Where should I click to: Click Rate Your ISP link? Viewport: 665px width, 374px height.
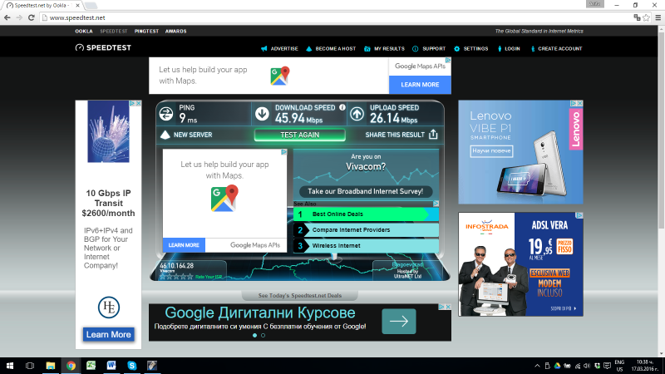click(209, 277)
